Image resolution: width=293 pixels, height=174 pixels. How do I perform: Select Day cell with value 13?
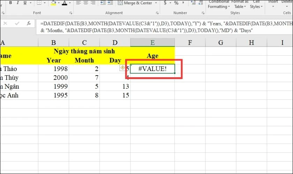(x=115, y=86)
